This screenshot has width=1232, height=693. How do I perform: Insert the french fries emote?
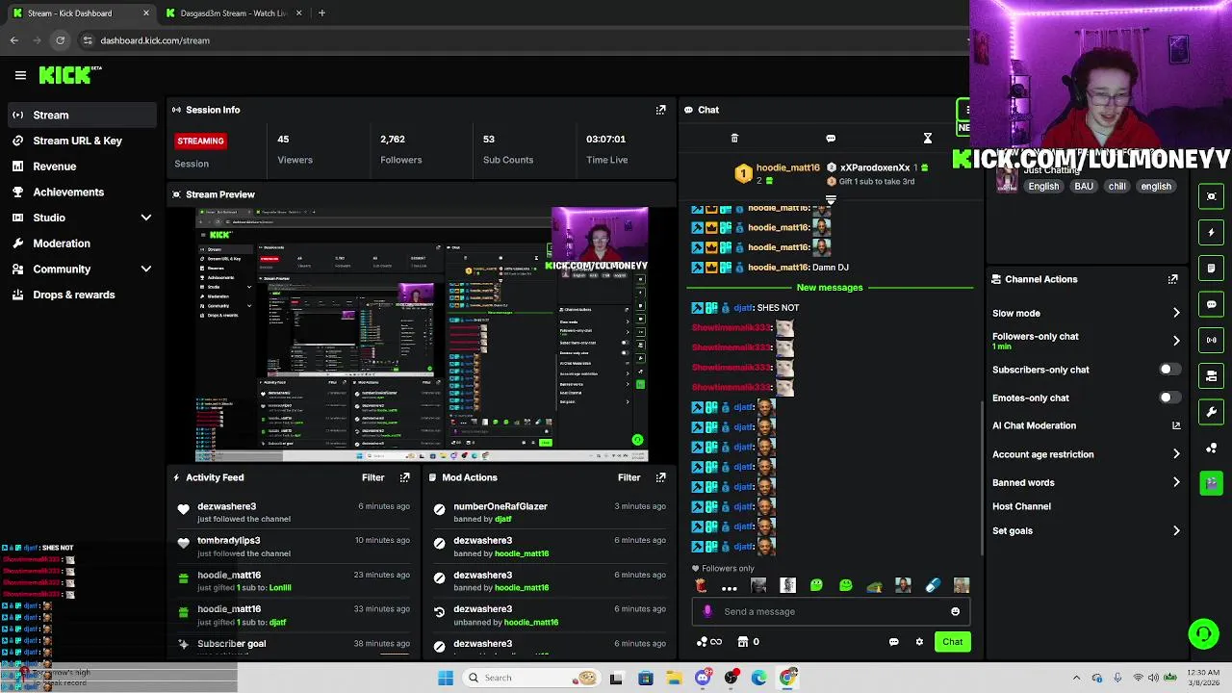point(701,585)
